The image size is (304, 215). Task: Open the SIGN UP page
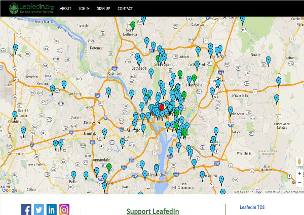103,9
